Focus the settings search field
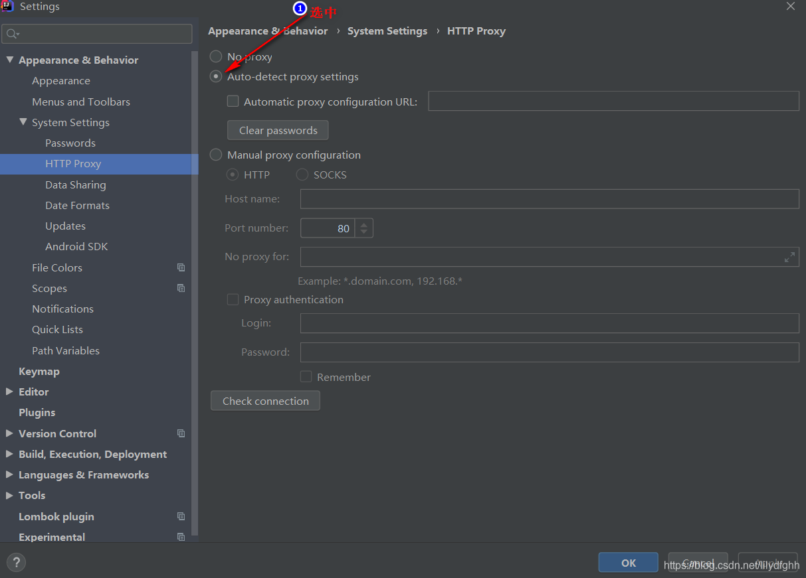The width and height of the screenshot is (806, 578). click(97, 34)
